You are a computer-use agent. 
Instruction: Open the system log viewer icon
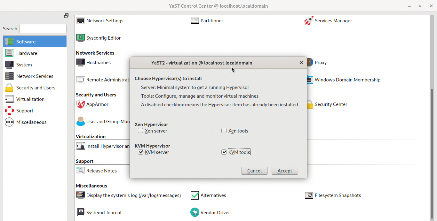coord(81,195)
